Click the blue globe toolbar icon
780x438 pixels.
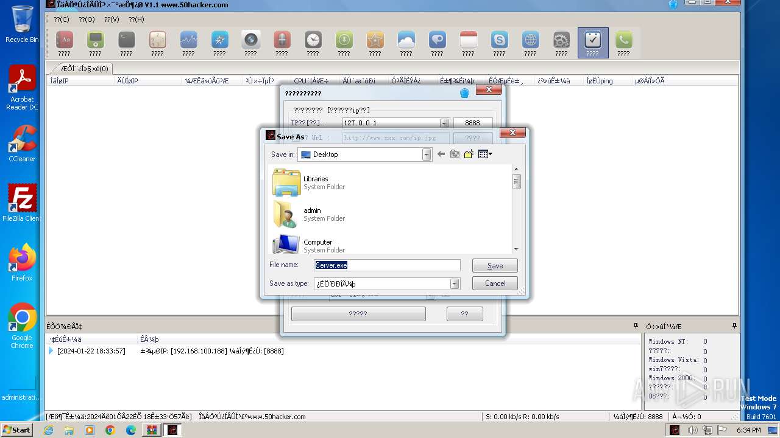(530, 41)
